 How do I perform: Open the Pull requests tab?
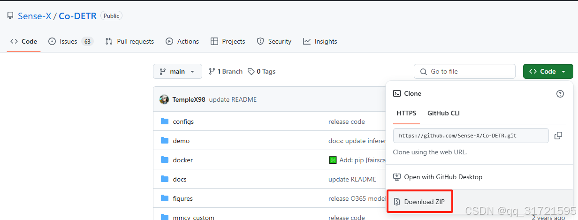[129, 41]
